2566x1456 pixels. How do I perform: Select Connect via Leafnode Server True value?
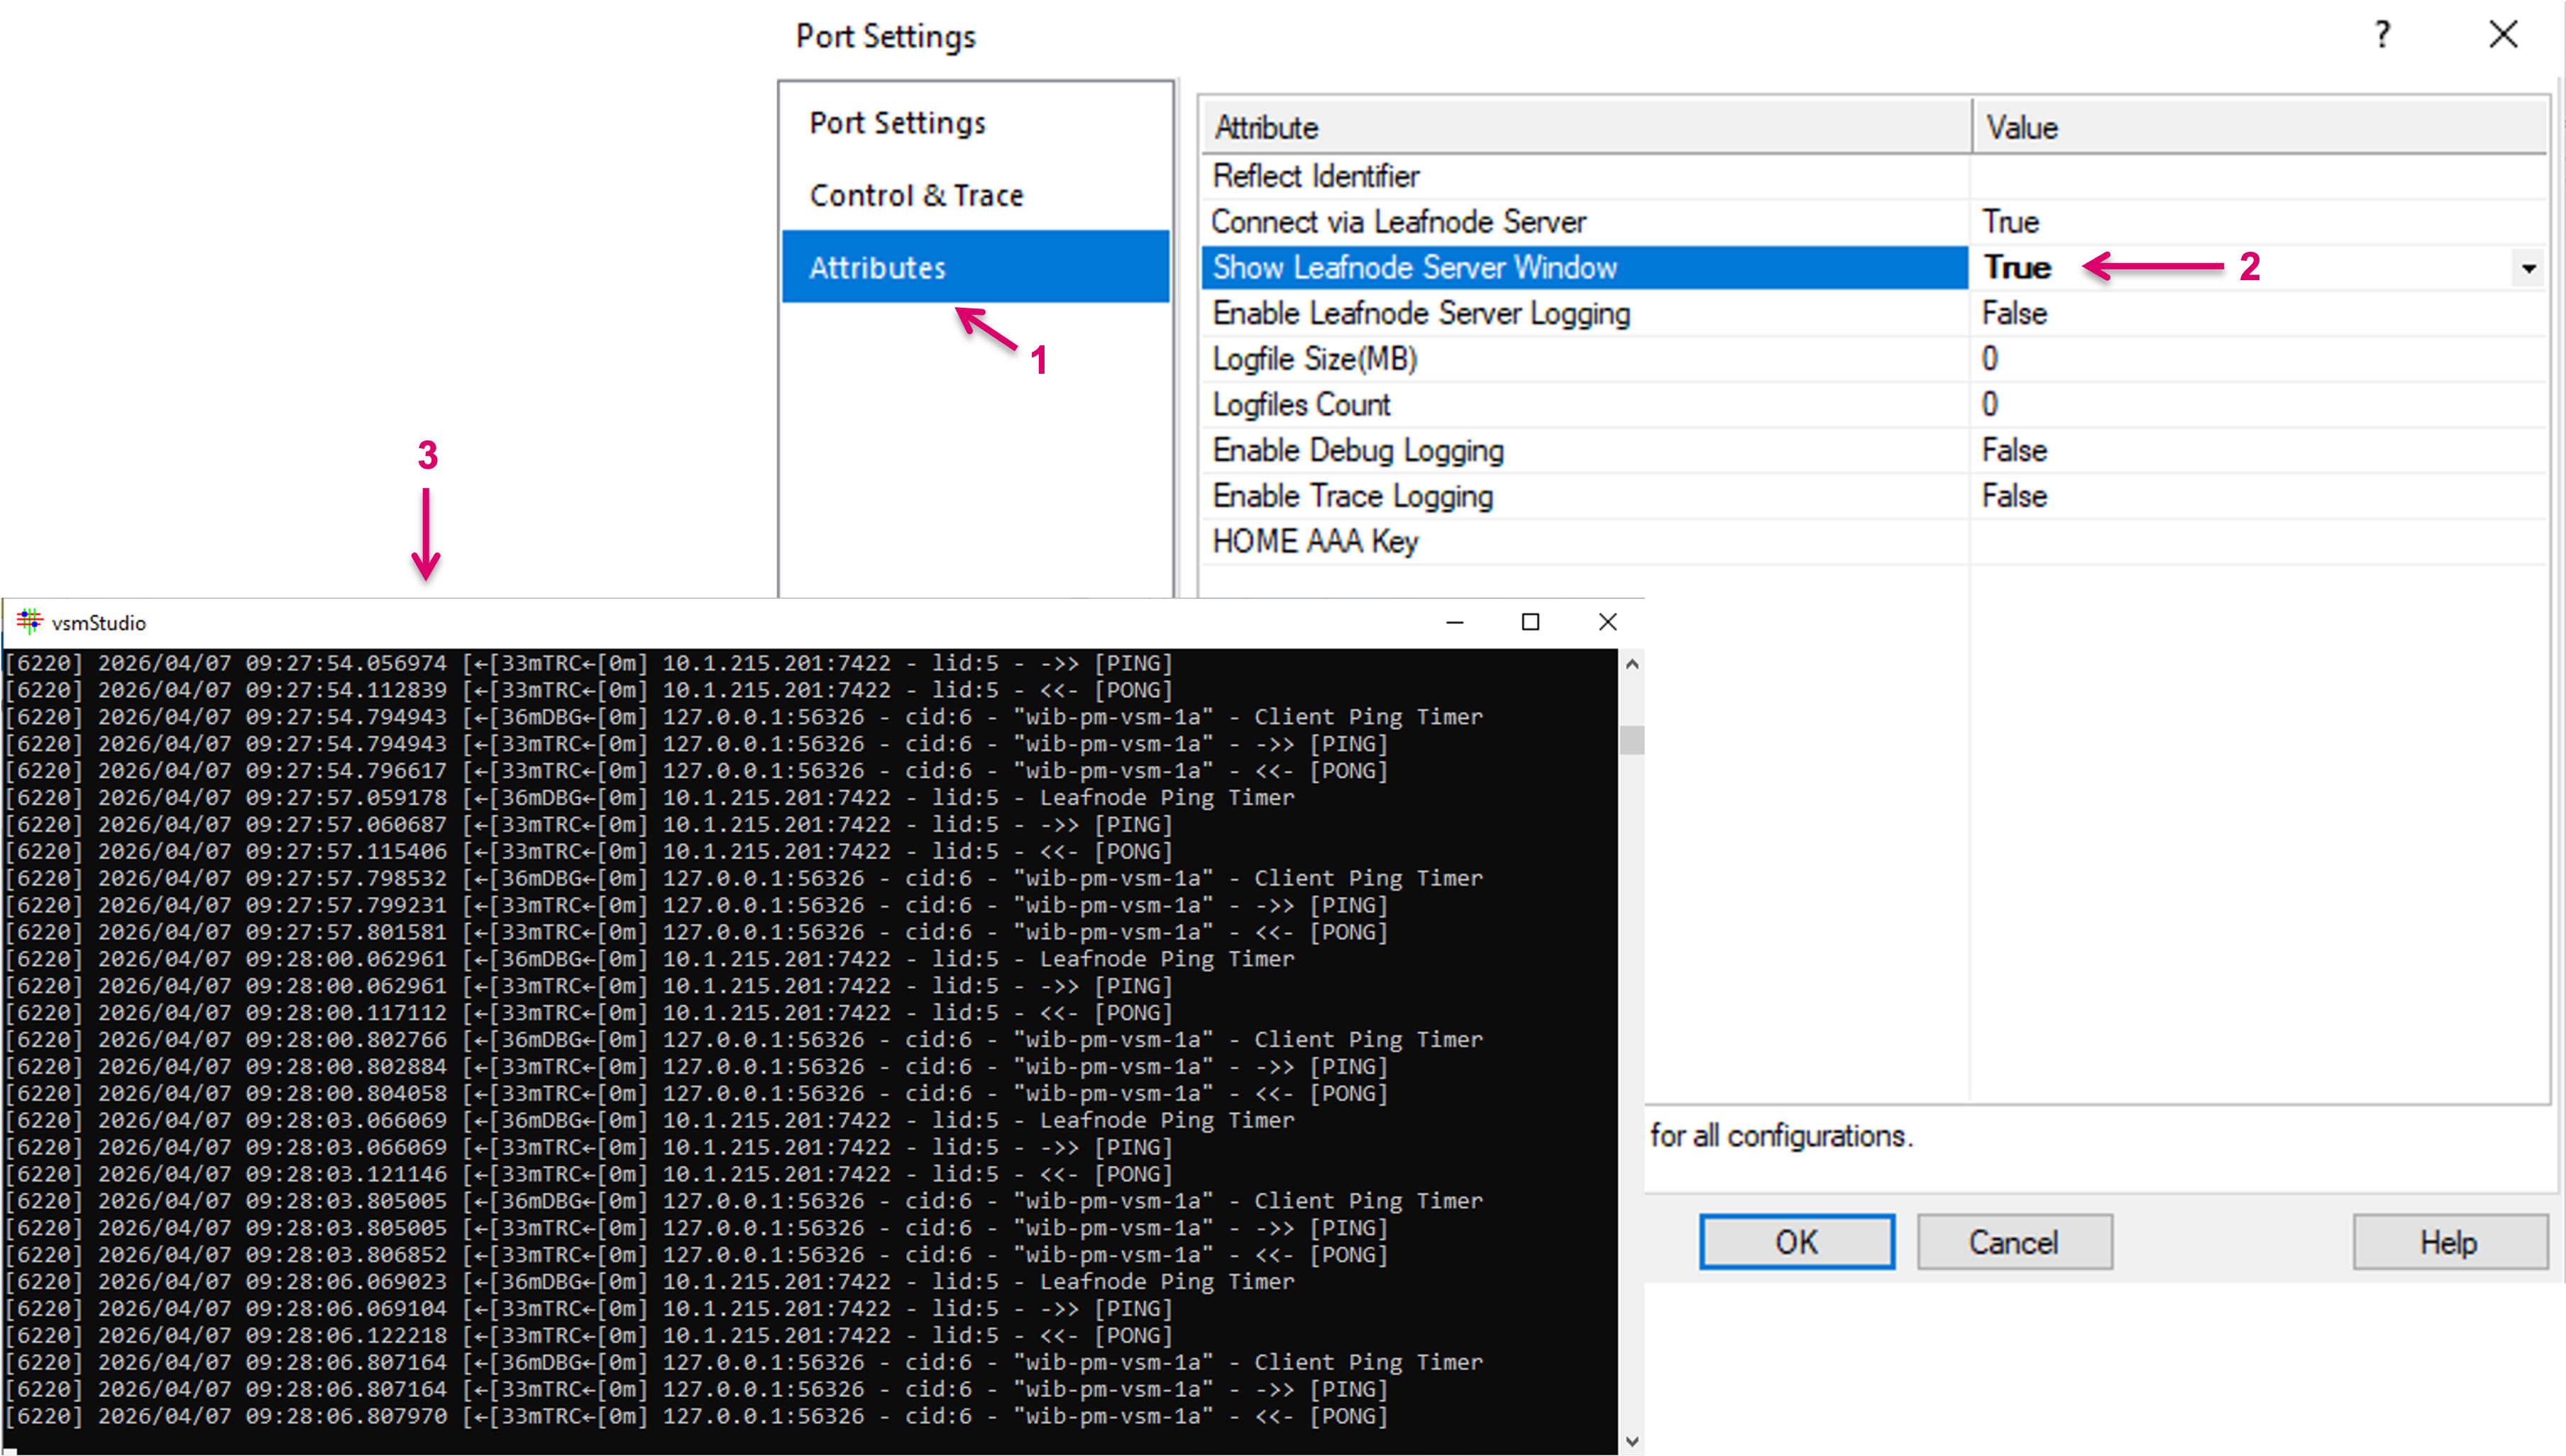(x=2010, y=222)
